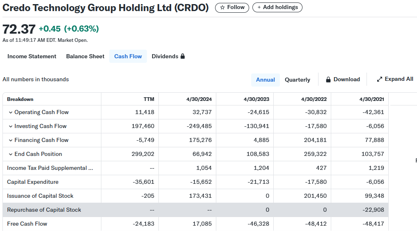Image resolution: width=417 pixels, height=231 pixels.
Task: Download the cash flow data
Action: click(x=343, y=80)
